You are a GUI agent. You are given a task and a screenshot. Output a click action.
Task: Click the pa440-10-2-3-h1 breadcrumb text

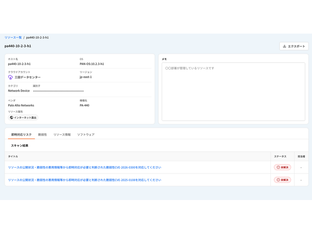click(37, 37)
